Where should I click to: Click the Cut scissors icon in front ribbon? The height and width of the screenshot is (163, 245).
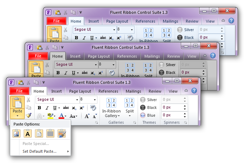coord(28,100)
